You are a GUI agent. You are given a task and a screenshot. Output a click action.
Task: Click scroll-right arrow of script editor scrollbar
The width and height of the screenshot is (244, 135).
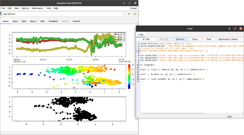click(243, 113)
